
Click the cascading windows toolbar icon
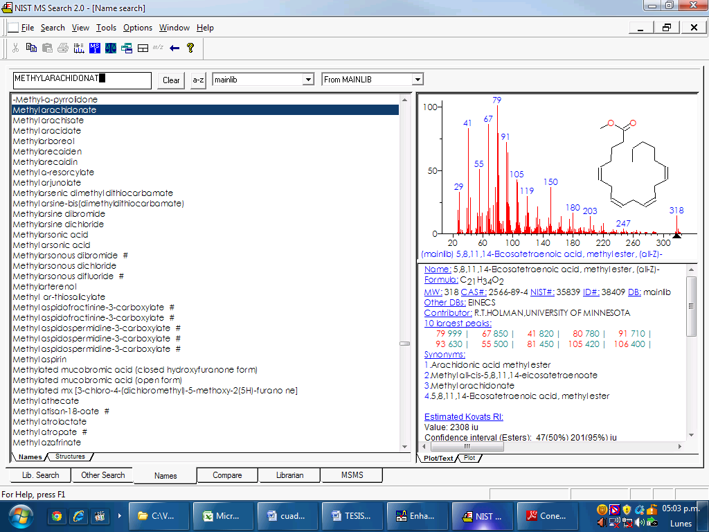[x=127, y=48]
